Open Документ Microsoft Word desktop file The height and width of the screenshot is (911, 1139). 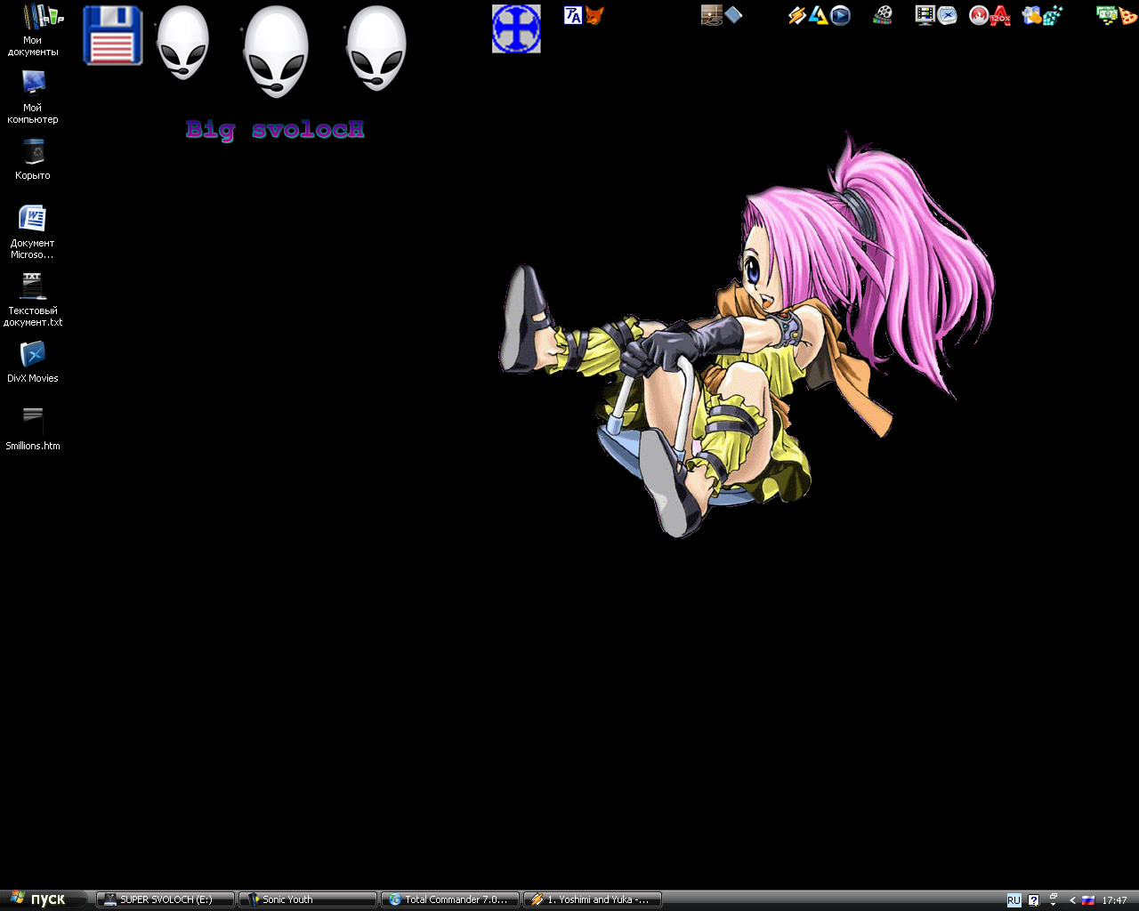(33, 231)
